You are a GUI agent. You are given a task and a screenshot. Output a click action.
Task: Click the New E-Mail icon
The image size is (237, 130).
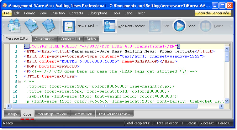point(69,26)
